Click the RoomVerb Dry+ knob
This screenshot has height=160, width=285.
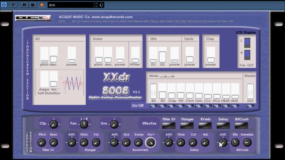coord(151,143)
